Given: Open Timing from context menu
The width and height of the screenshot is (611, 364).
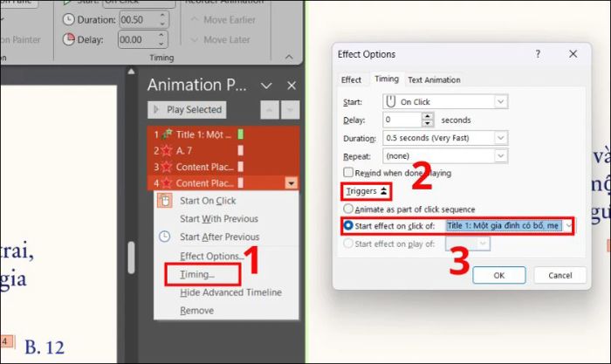Looking at the screenshot, I should point(197,274).
